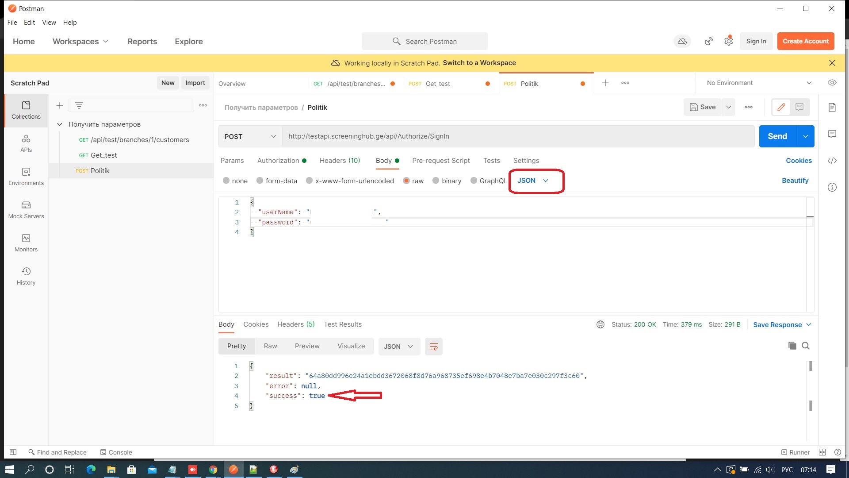Select the raw body type

click(413, 181)
